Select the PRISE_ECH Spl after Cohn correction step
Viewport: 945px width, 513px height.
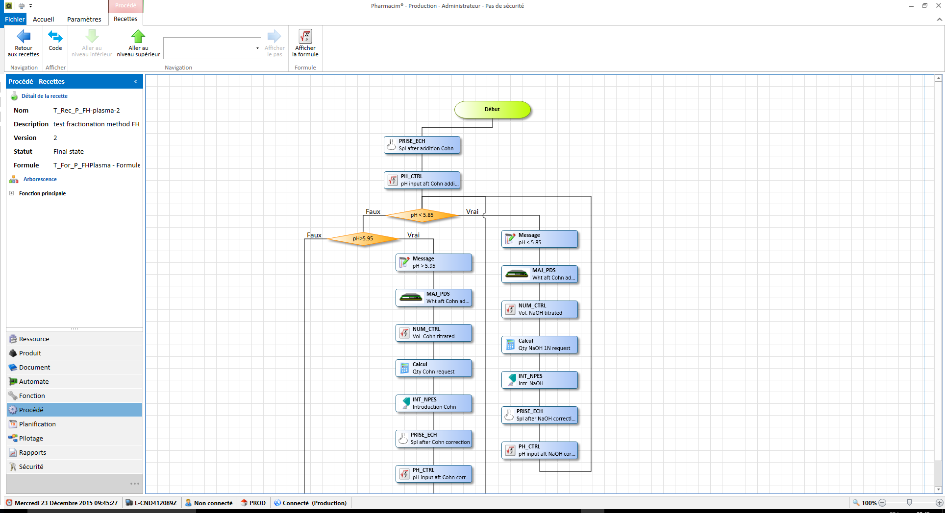(434, 439)
